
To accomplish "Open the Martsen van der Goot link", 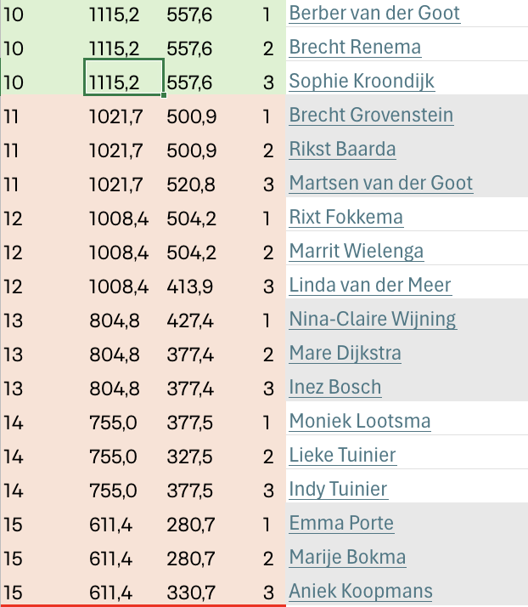I will click(x=381, y=184).
